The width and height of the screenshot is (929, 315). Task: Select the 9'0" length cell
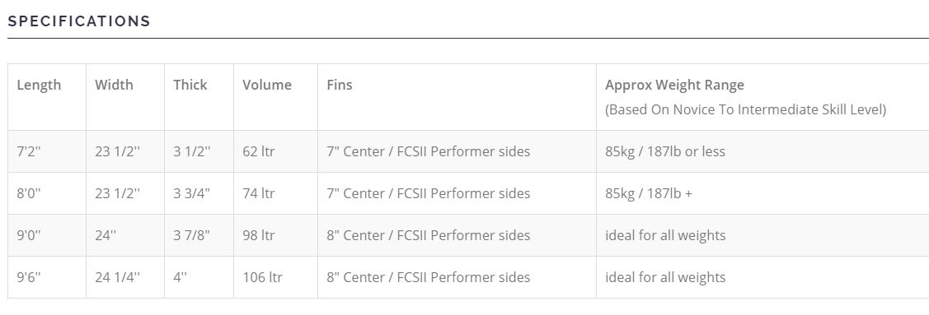[x=47, y=235]
